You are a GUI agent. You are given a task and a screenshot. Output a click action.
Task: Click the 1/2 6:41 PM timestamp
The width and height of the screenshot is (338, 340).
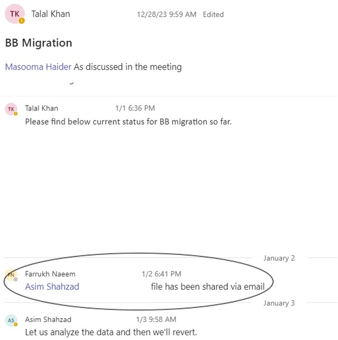(161, 274)
